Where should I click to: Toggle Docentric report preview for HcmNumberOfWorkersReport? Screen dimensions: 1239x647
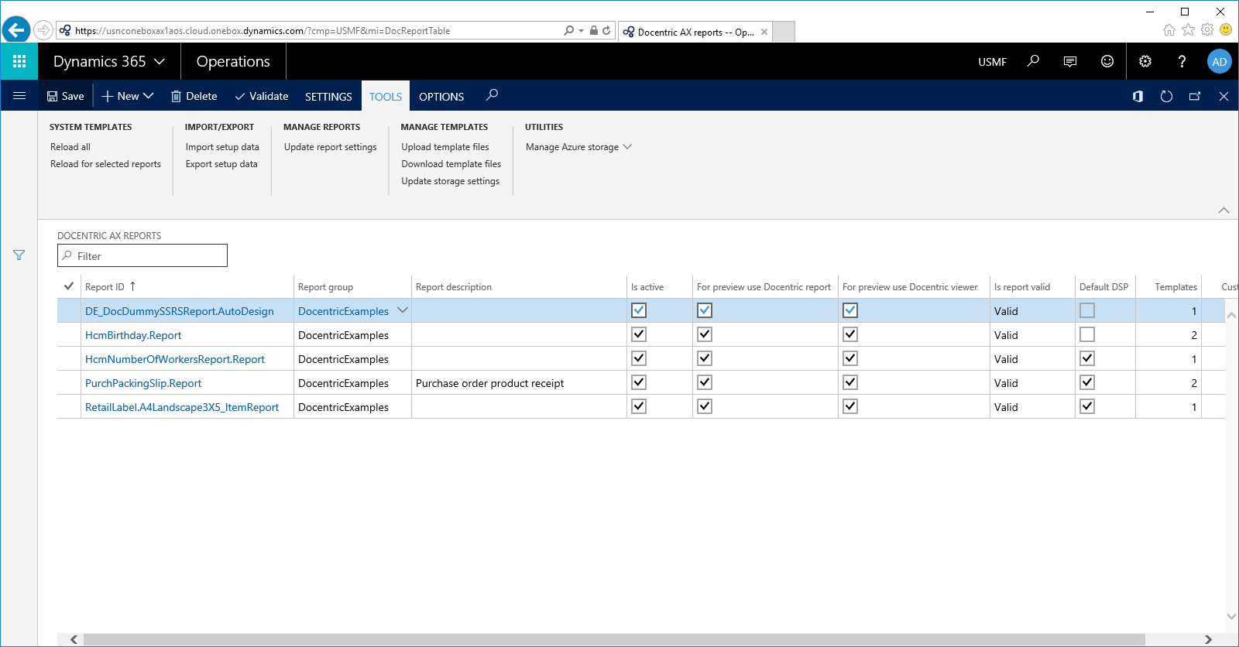coord(705,358)
